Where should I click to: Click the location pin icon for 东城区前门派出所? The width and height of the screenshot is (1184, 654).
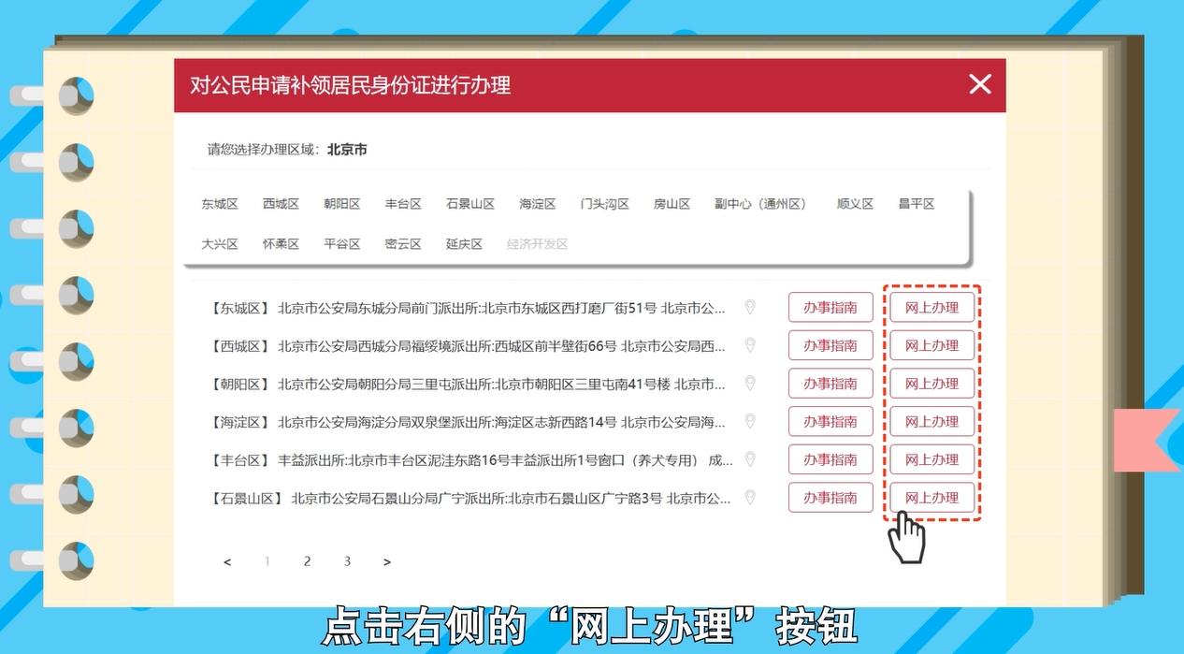[750, 306]
